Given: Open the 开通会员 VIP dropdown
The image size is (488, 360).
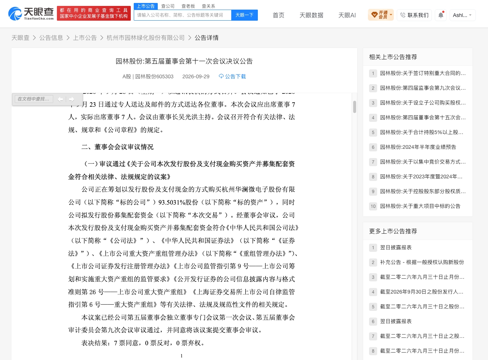Looking at the screenshot, I should tap(381, 15).
